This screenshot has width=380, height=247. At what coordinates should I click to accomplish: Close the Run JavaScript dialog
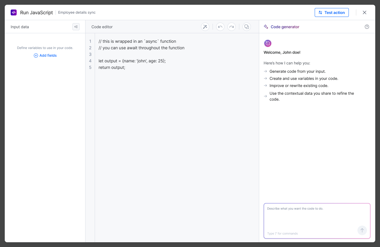click(x=365, y=12)
